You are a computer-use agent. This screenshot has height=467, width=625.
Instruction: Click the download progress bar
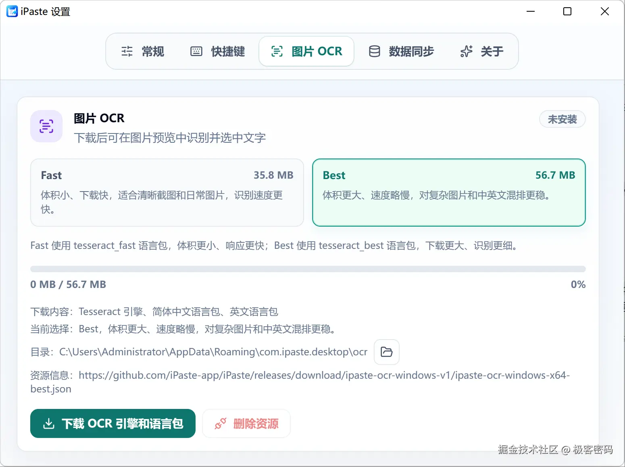coord(308,269)
